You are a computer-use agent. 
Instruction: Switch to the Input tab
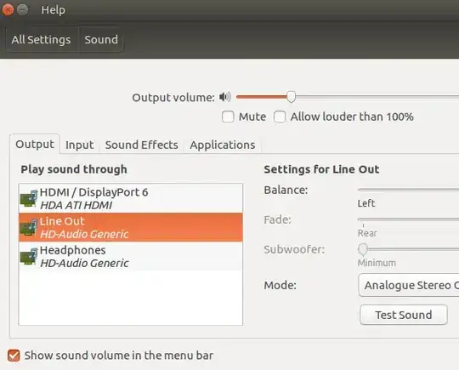pyautogui.click(x=80, y=145)
